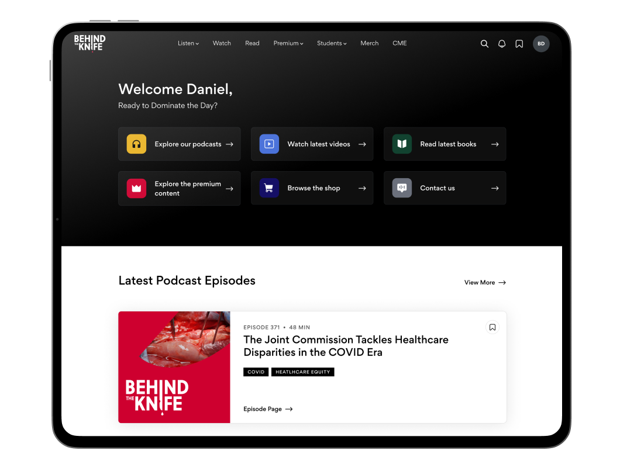
Task: Click the shopping cart shop icon
Action: click(269, 188)
